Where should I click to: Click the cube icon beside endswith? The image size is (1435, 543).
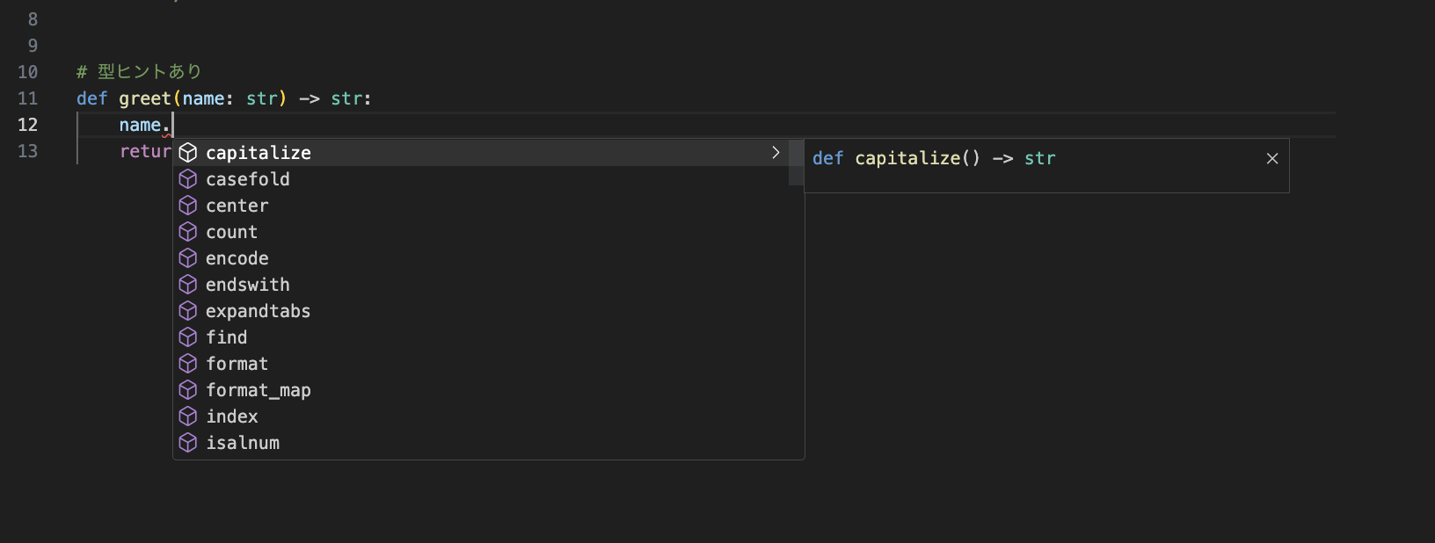tap(188, 285)
